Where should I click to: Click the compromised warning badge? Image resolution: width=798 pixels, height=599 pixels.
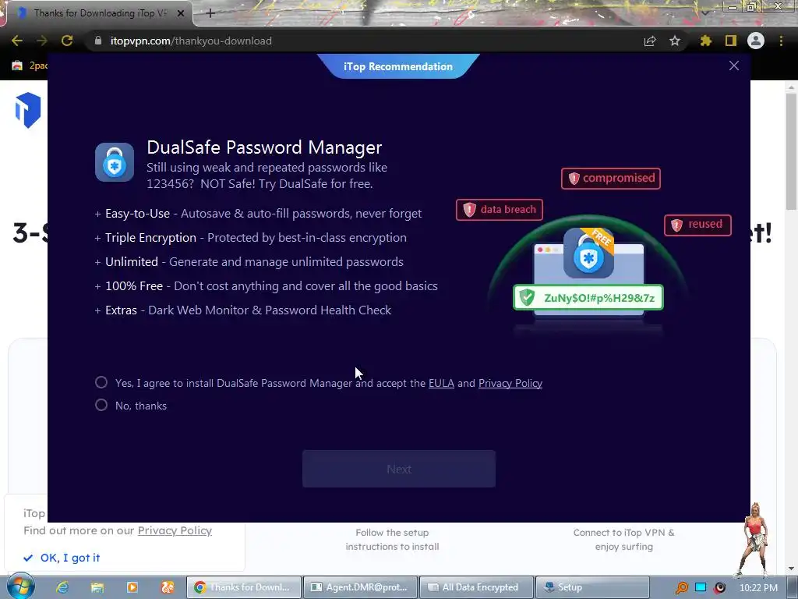pos(611,179)
